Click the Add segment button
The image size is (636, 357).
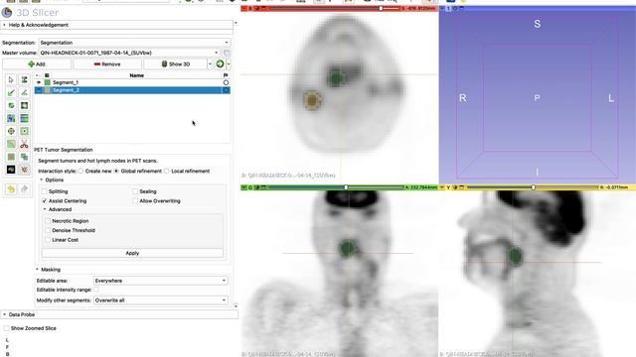coord(37,63)
